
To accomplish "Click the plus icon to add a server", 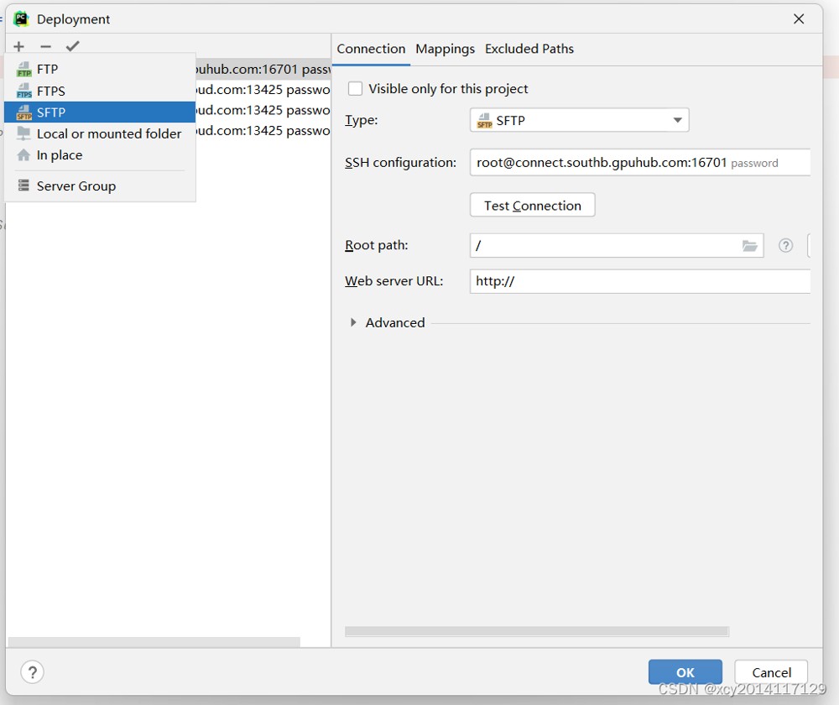I will (x=18, y=46).
